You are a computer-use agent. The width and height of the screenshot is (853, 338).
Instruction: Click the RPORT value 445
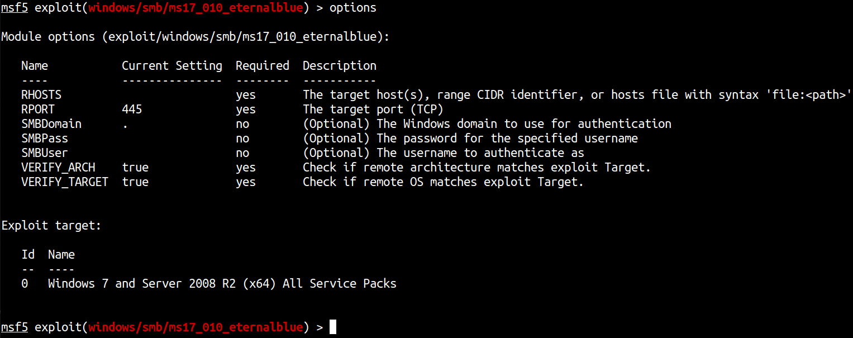(132, 110)
